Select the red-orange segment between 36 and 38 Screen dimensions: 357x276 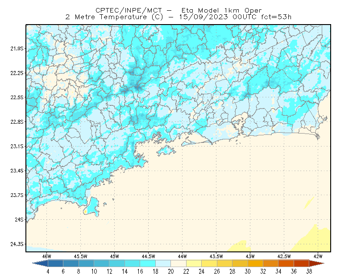click(302, 263)
